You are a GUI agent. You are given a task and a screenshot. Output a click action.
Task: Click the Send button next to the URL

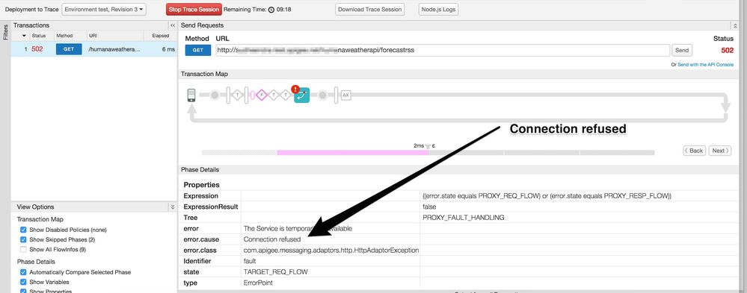pyautogui.click(x=682, y=51)
